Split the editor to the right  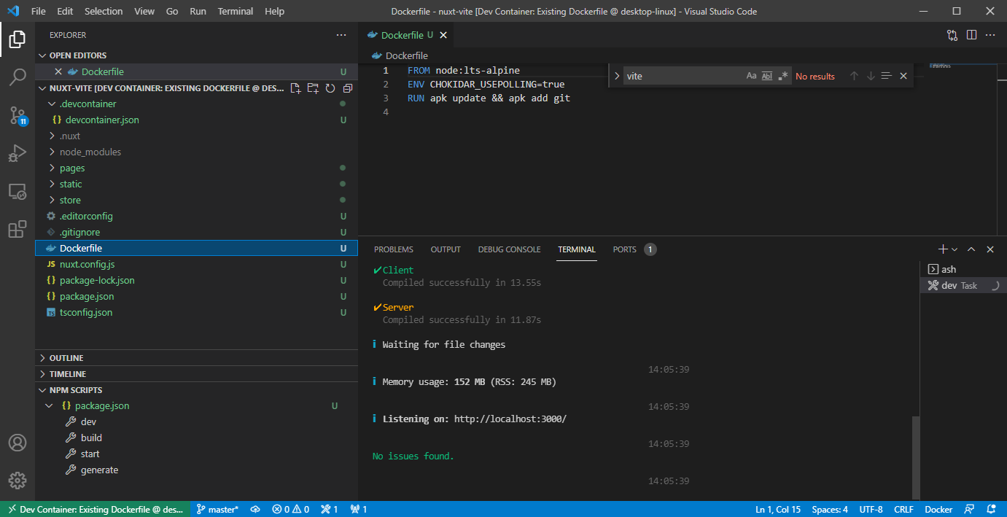coord(971,35)
